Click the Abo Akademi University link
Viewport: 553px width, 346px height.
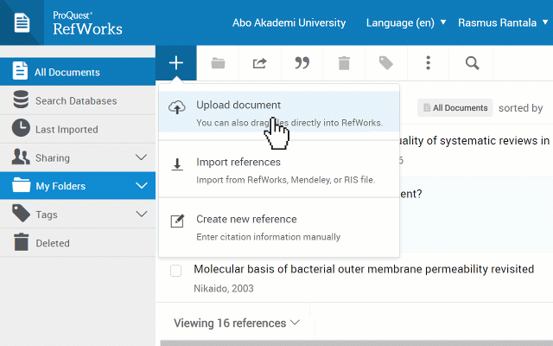[x=289, y=22]
